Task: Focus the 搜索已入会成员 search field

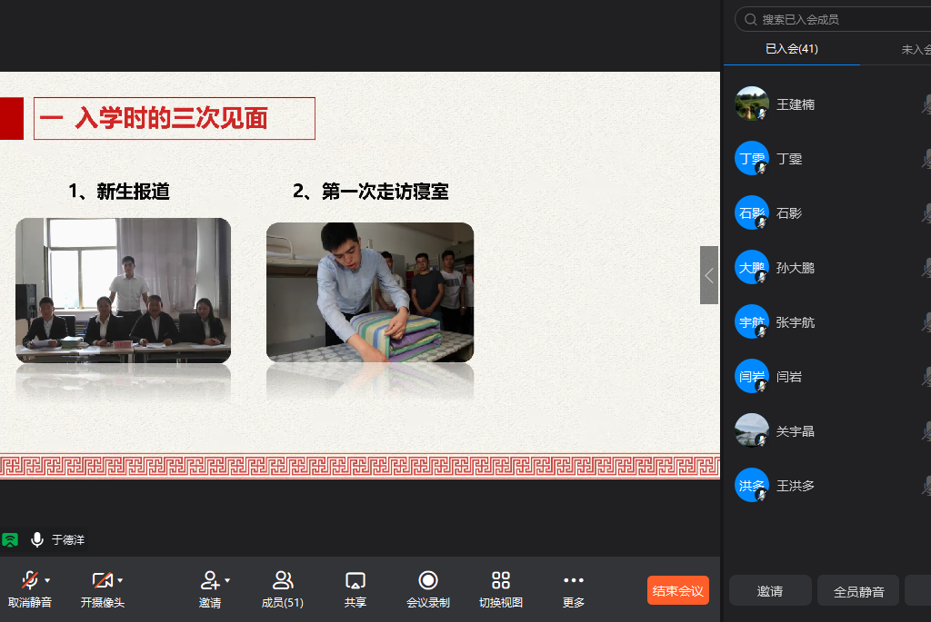Action: (x=836, y=19)
